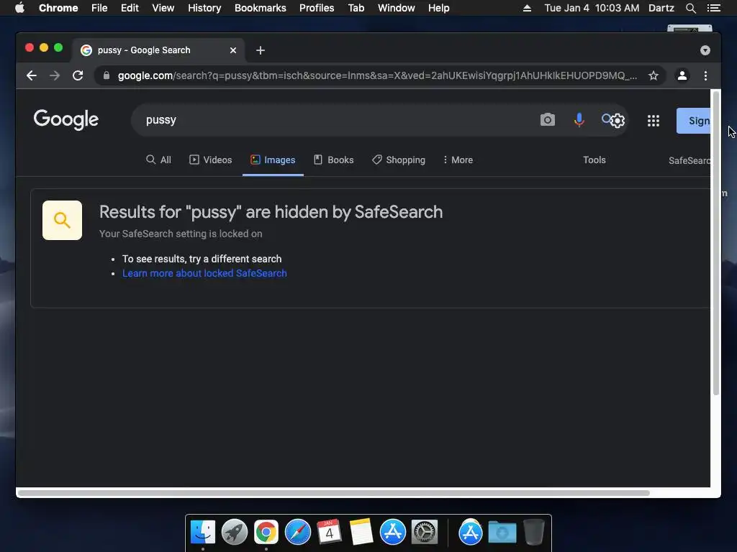Expand the More search options
Viewport: 737px width, 552px height.
tap(458, 160)
